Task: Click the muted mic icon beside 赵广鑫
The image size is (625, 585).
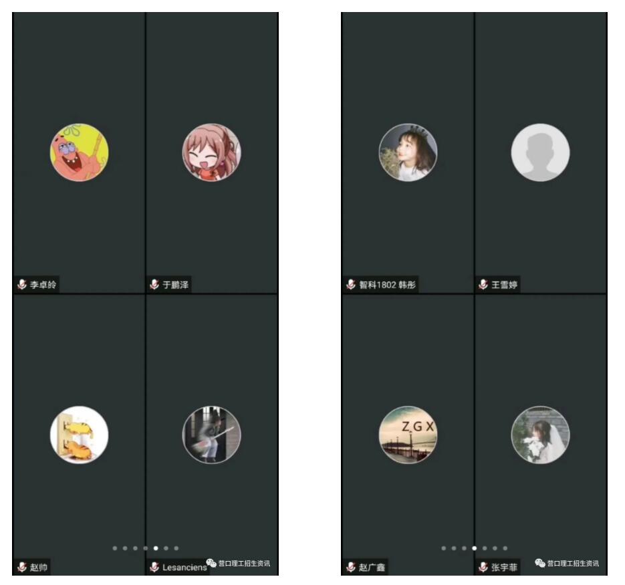Action: 351,567
